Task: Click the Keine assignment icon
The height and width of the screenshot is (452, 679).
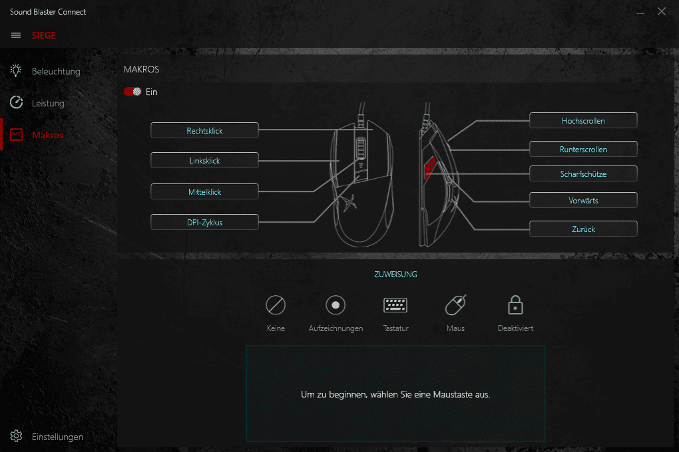Action: 276,305
